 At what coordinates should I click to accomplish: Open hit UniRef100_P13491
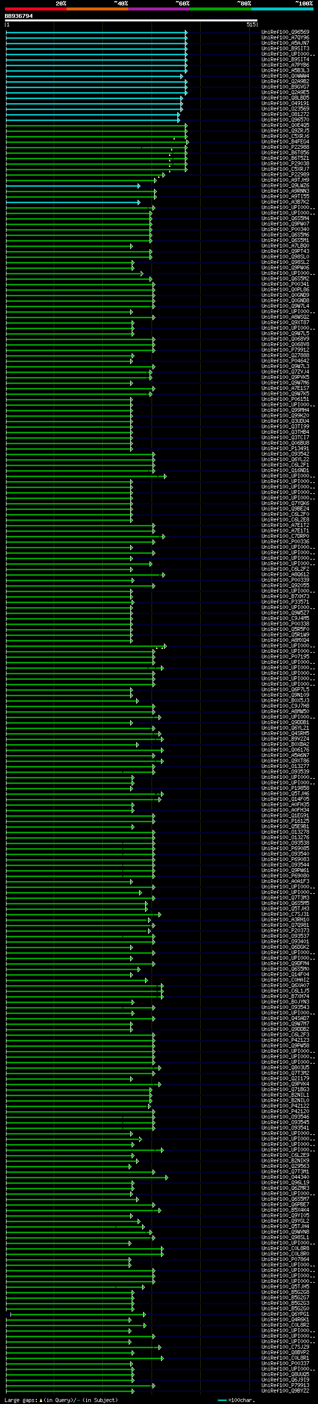click(285, 448)
